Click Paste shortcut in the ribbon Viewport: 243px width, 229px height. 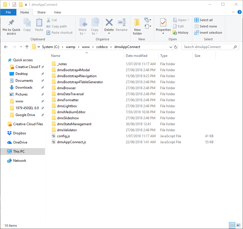pos(59,33)
